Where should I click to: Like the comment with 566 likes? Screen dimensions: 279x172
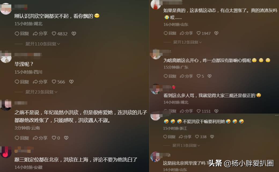pyautogui.click(x=58, y=82)
